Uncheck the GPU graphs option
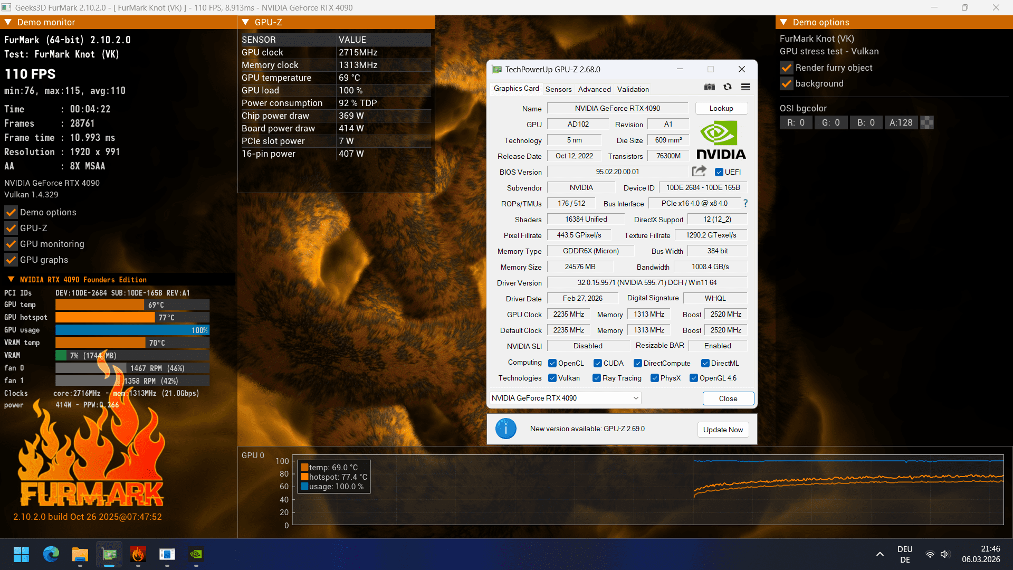1013x570 pixels. (11, 260)
